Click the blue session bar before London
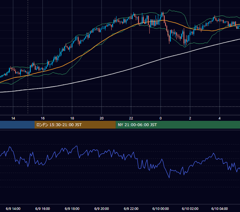Screen dimensions: 240x212 17,125
